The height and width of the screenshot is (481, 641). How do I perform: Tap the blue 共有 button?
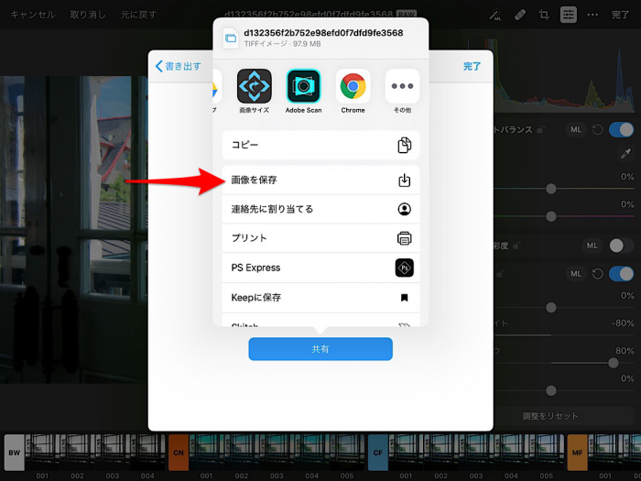coord(320,349)
